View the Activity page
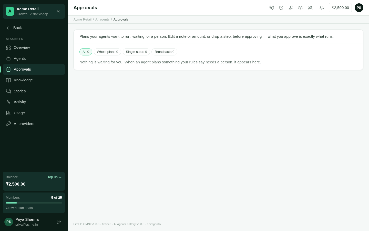369x231 pixels. click(34, 102)
